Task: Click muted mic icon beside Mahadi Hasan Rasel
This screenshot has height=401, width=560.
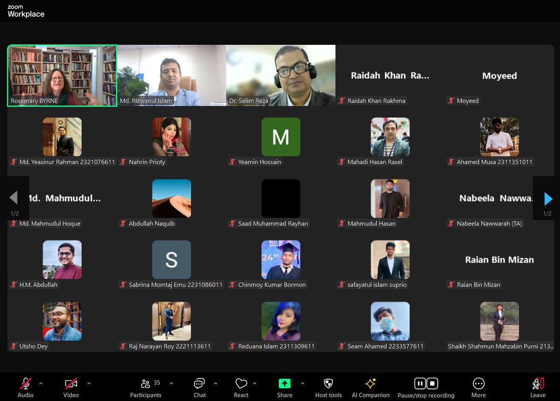Action: [x=342, y=162]
